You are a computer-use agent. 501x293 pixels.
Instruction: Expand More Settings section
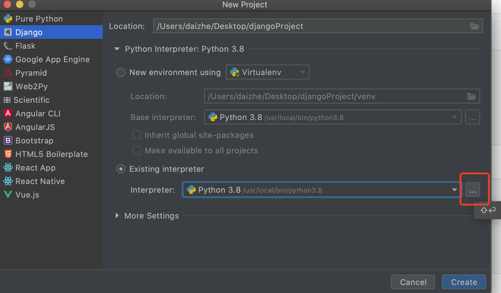117,216
